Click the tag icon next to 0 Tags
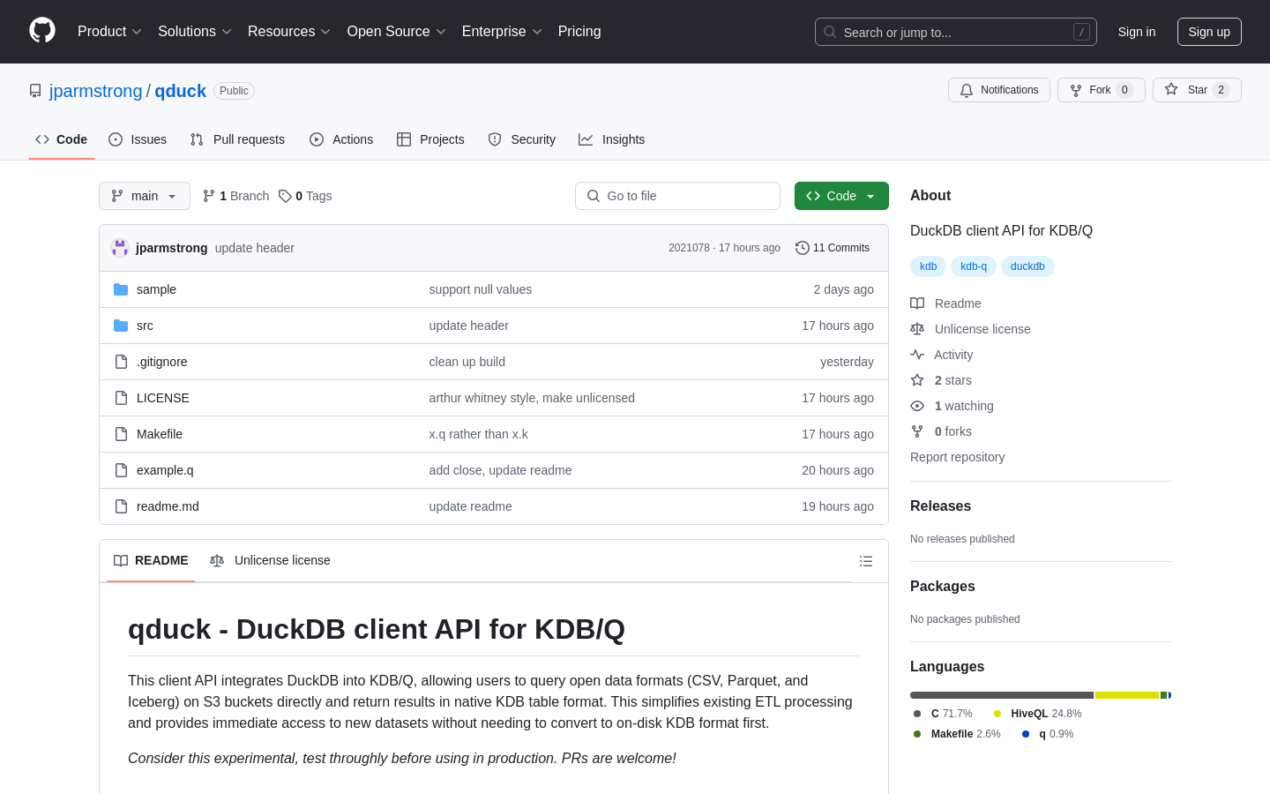 pyautogui.click(x=285, y=196)
